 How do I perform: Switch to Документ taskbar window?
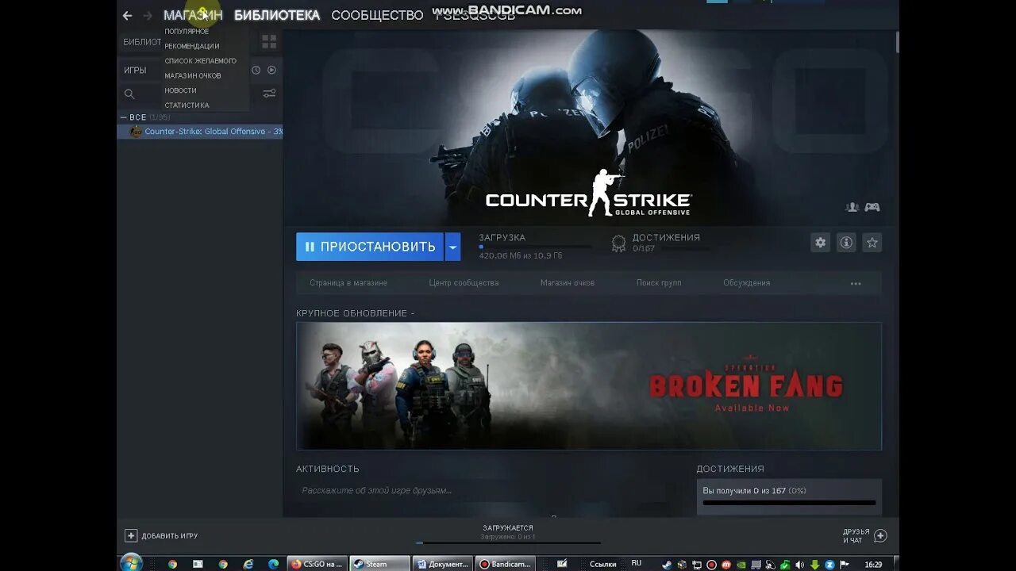(443, 564)
